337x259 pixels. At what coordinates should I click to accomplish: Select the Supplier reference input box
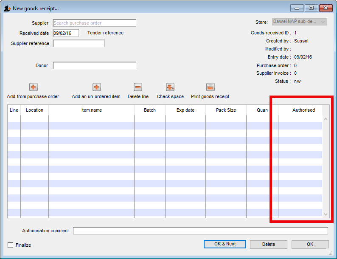79,43
